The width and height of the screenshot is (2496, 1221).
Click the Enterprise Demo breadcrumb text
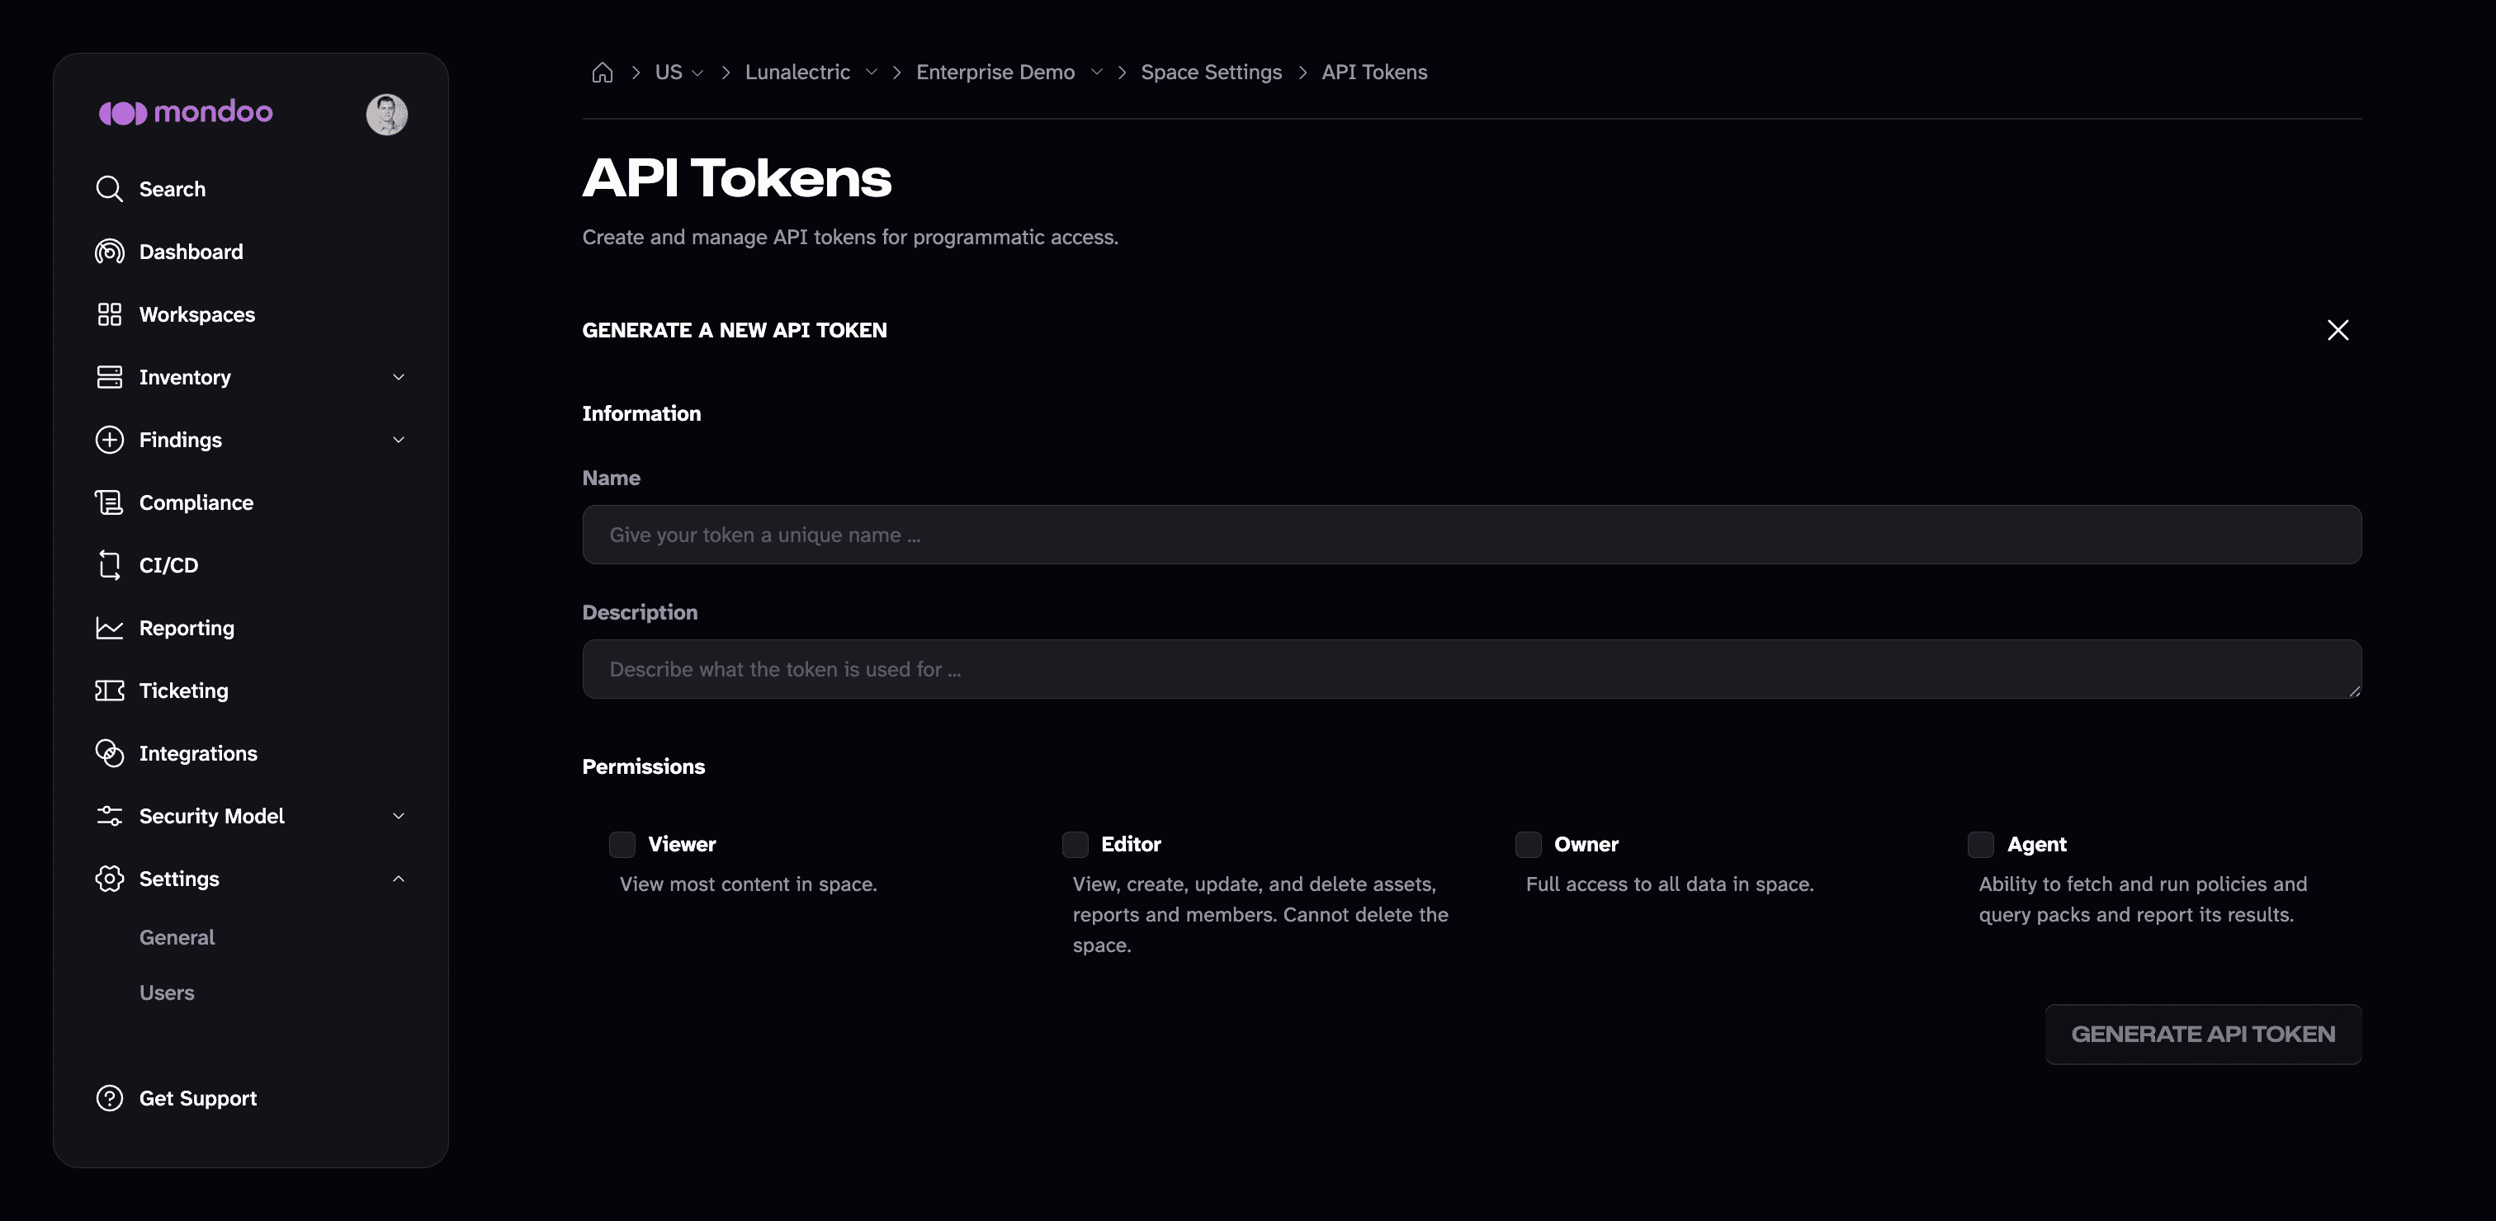tap(995, 73)
